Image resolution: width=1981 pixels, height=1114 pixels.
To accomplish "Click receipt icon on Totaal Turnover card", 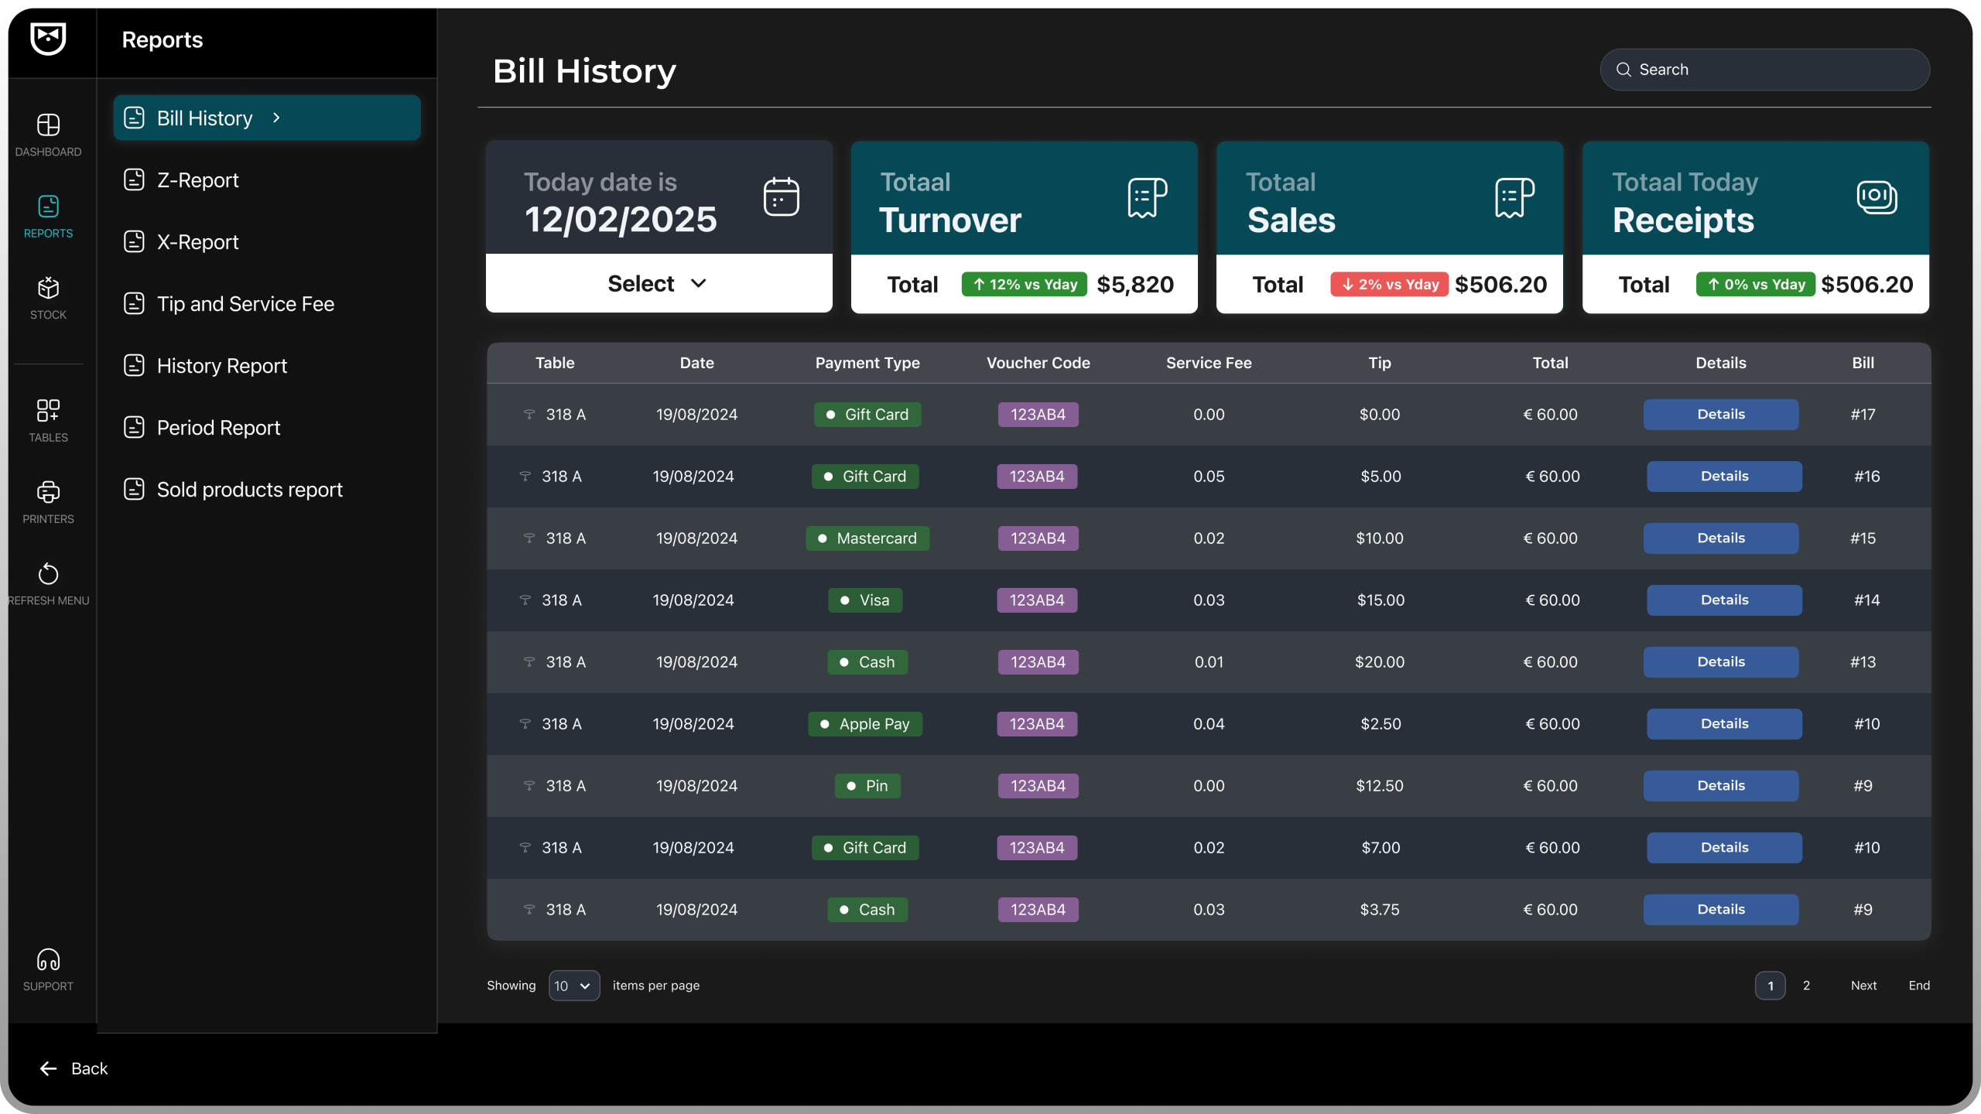I will [x=1147, y=198].
